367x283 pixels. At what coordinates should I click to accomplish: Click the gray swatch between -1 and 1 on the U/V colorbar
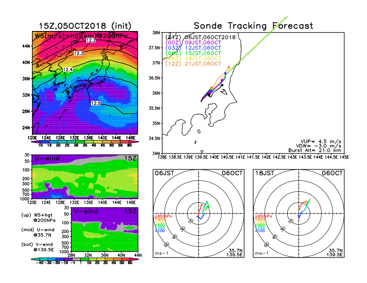pos(76,259)
